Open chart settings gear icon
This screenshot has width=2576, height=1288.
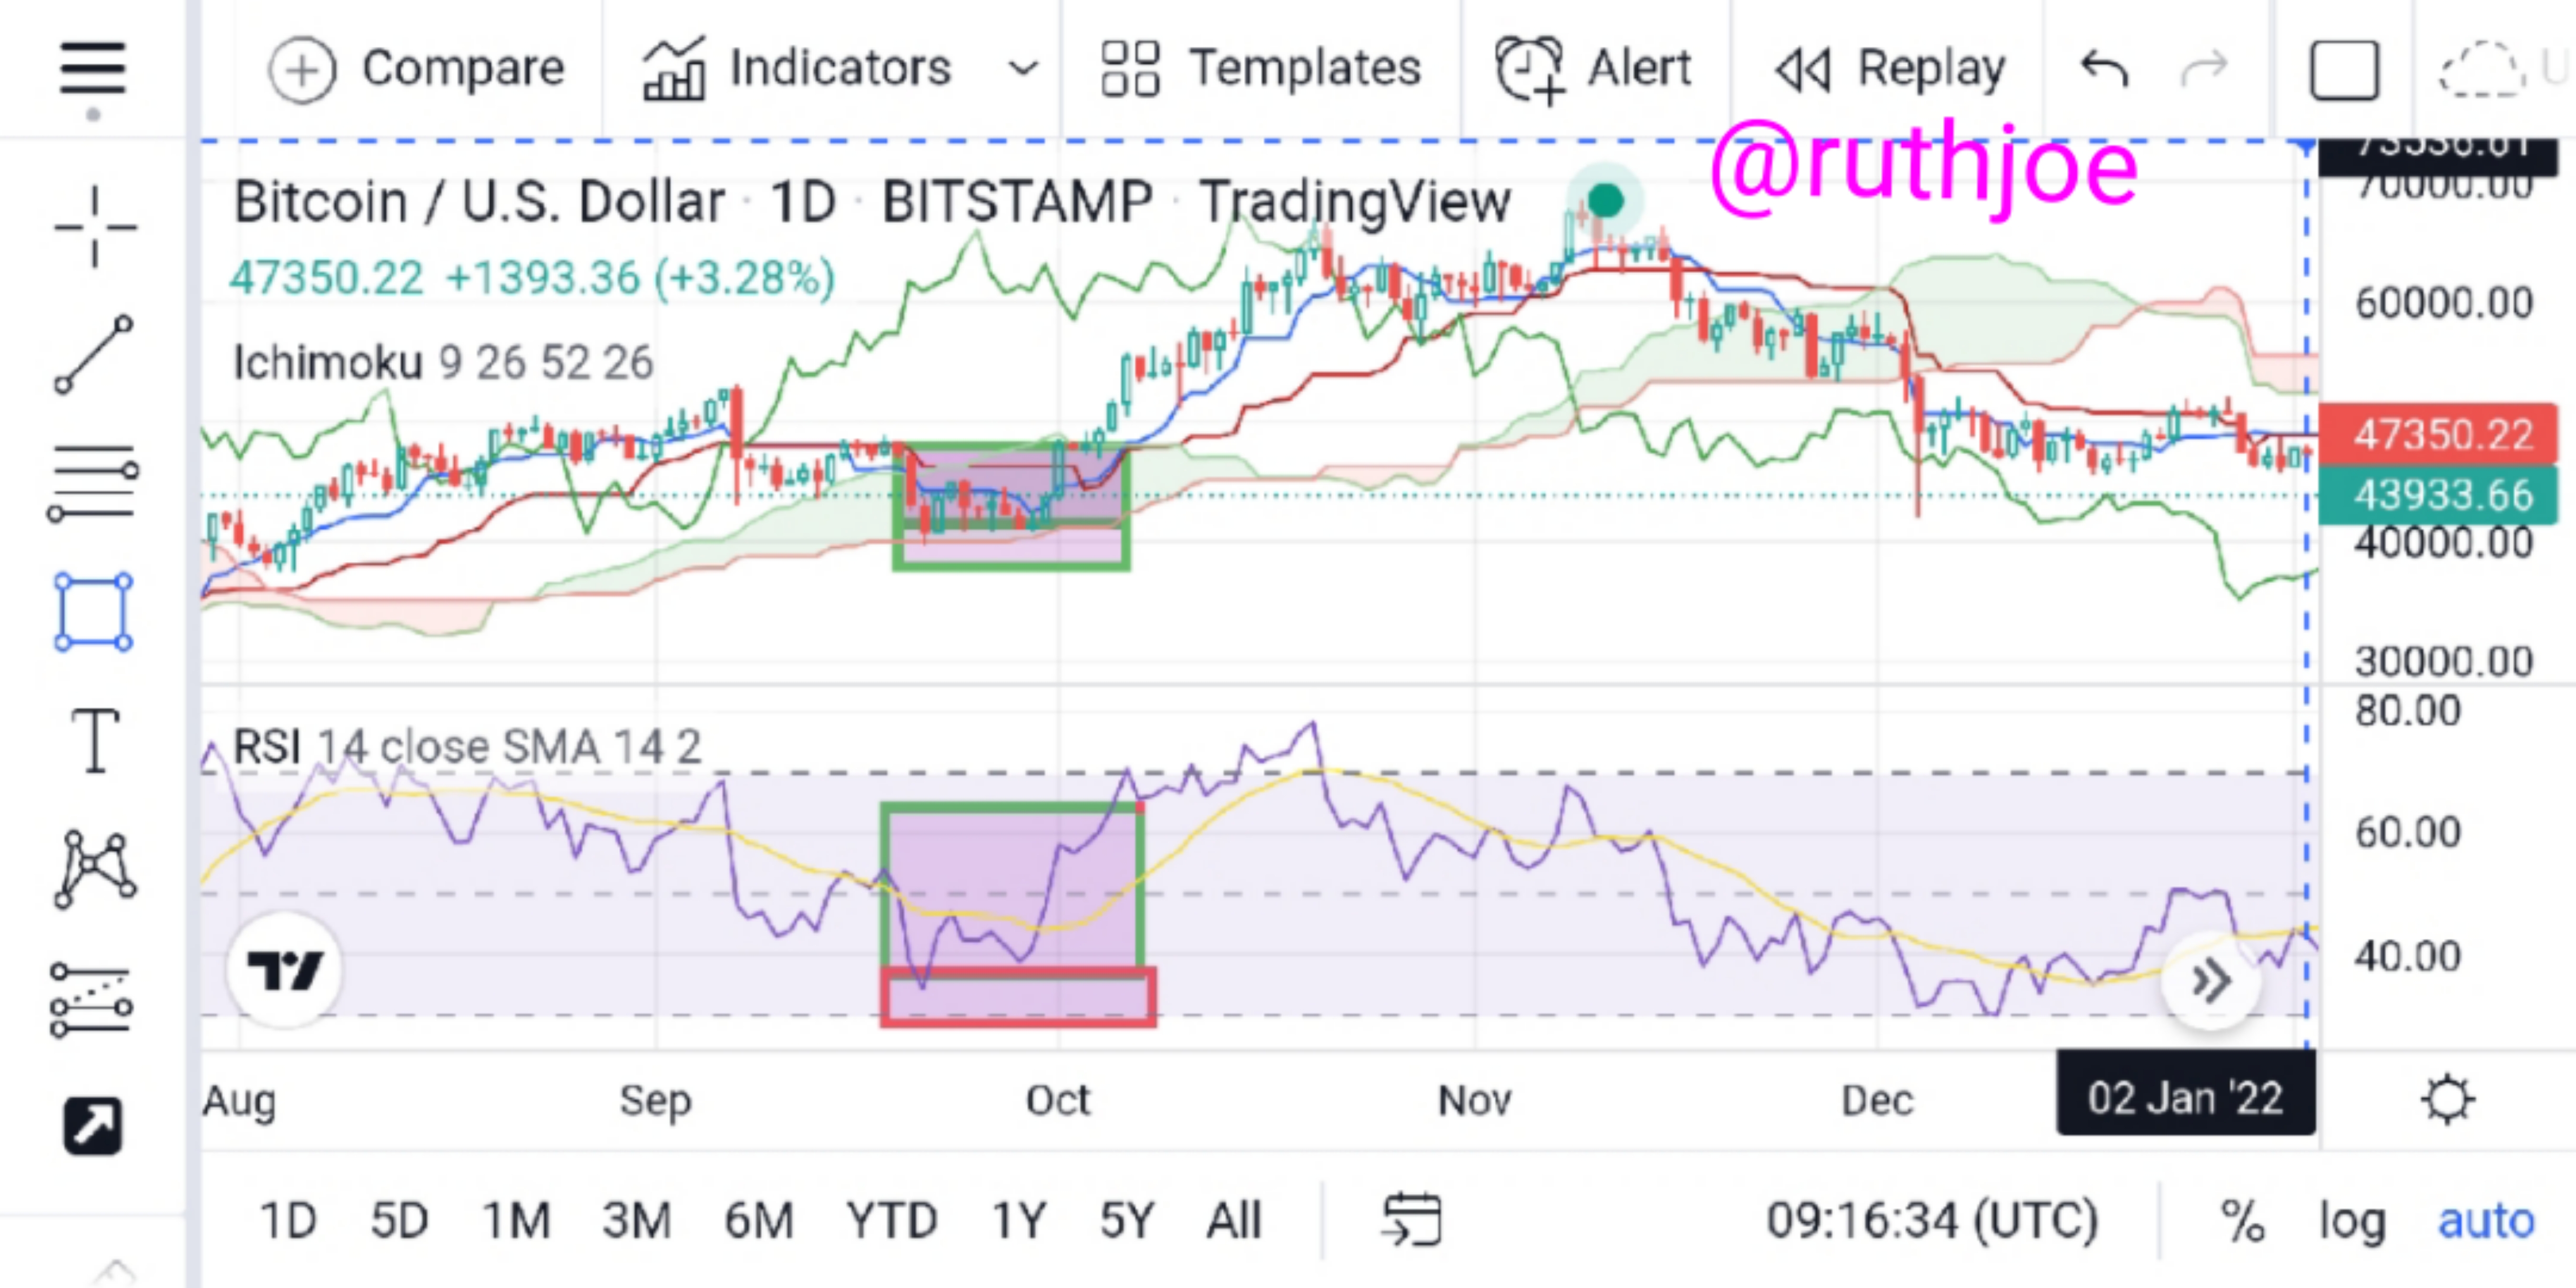tap(2447, 1100)
